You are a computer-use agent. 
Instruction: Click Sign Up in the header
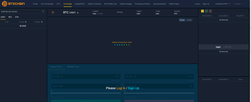click(206, 4)
